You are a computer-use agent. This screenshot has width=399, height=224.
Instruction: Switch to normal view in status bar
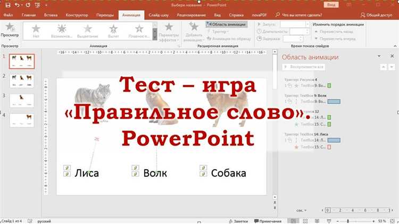(x=293, y=221)
